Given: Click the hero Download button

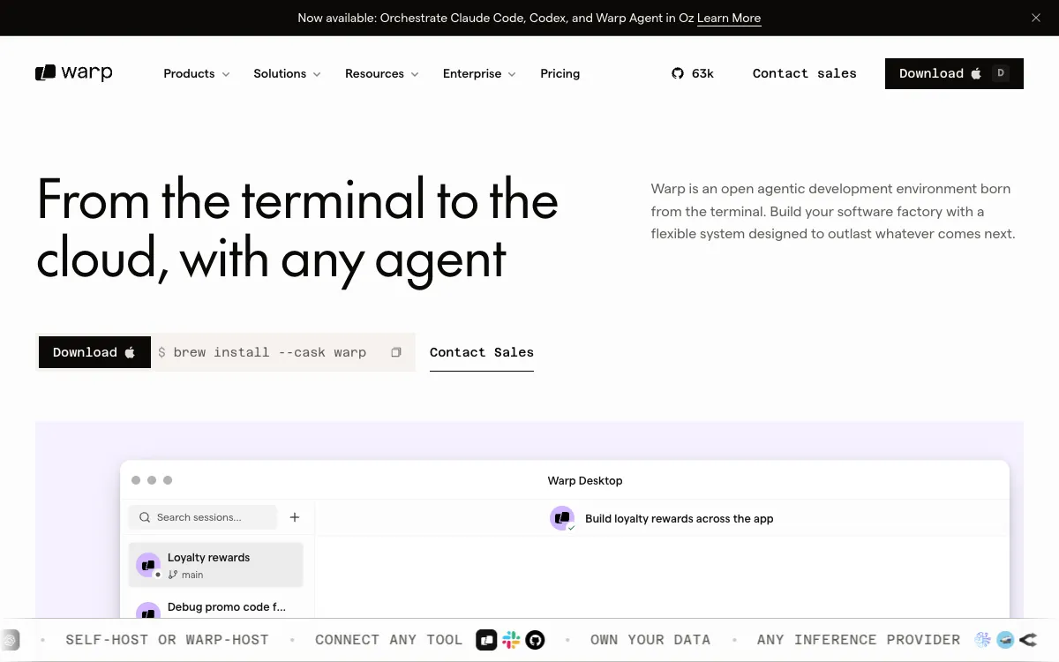Looking at the screenshot, I should [x=94, y=352].
